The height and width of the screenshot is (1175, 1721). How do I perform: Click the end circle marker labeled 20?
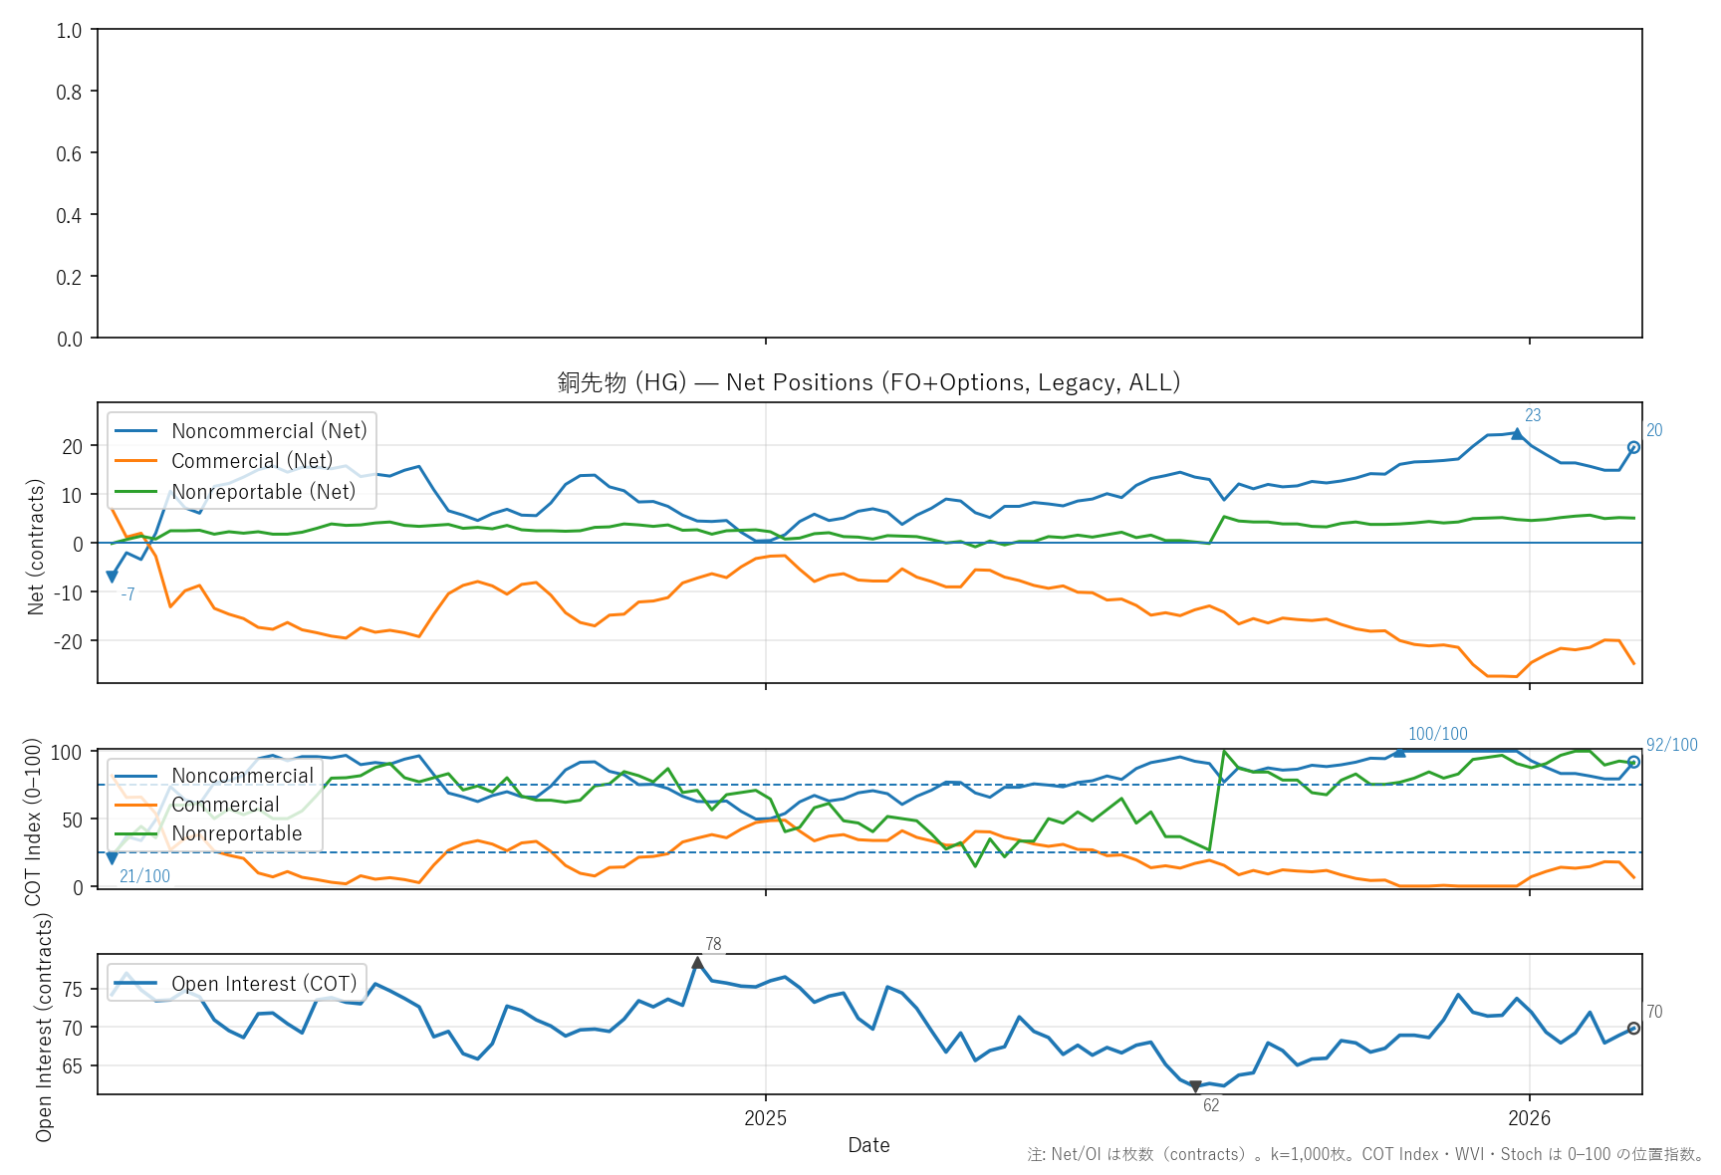pyautogui.click(x=1633, y=447)
